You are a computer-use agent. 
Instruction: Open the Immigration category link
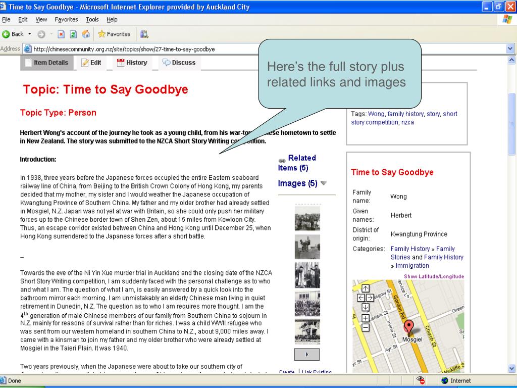(412, 266)
